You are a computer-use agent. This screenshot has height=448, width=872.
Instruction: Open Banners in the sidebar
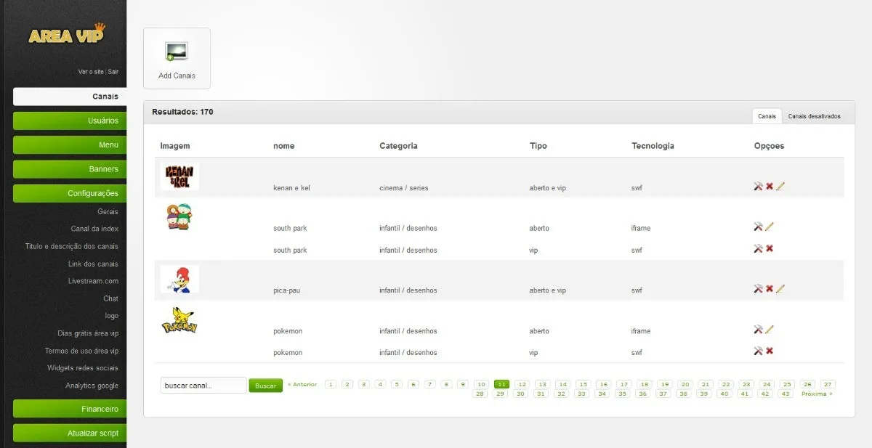(69, 169)
